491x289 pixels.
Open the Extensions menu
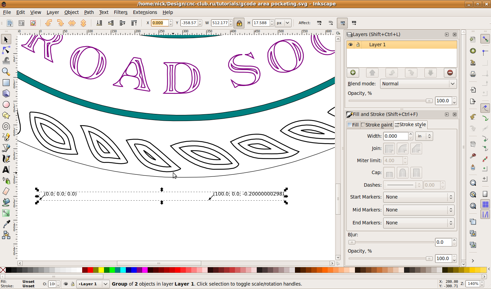pos(145,12)
